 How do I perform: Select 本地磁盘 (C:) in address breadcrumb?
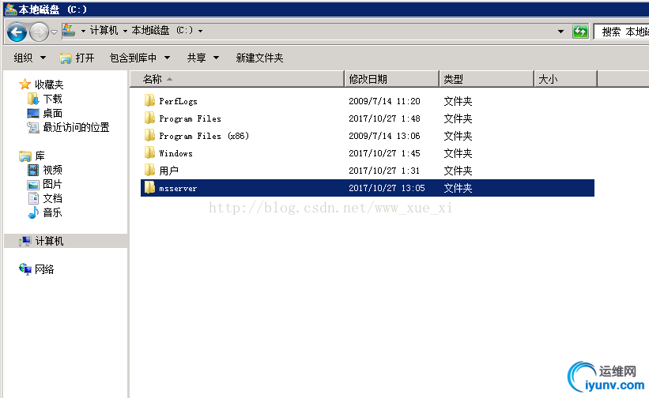[x=162, y=31]
